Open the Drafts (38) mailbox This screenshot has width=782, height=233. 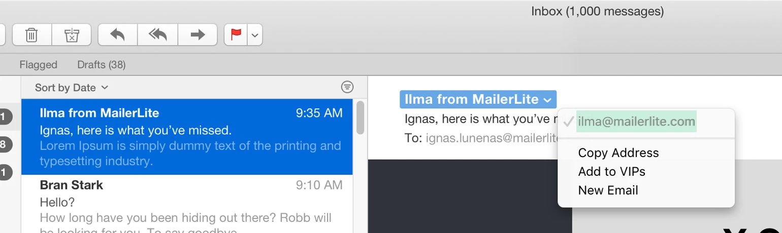coord(101,65)
